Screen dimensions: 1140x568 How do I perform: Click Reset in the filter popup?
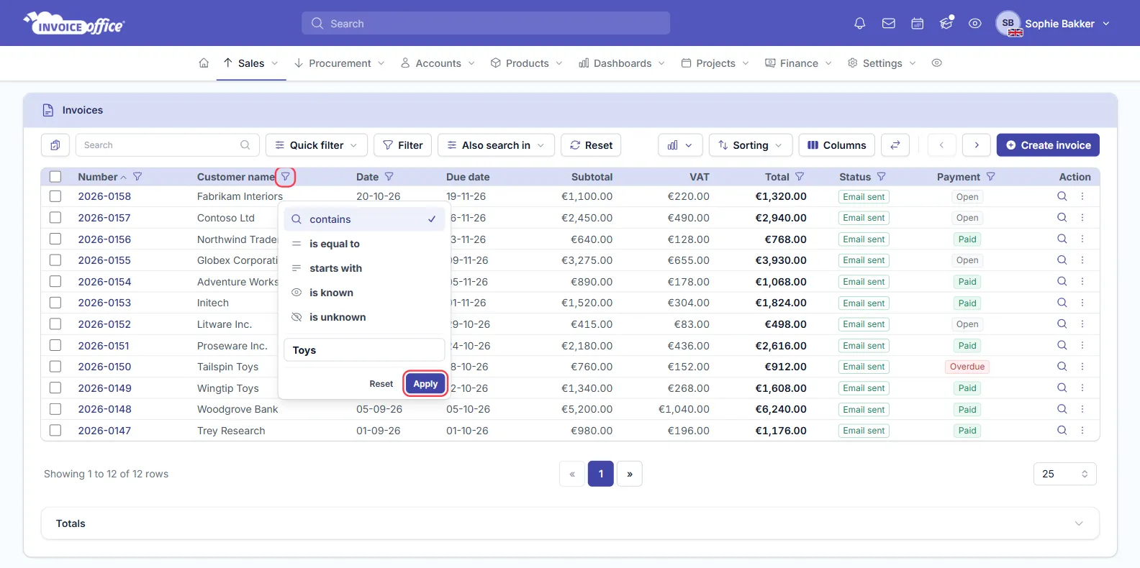[381, 384]
